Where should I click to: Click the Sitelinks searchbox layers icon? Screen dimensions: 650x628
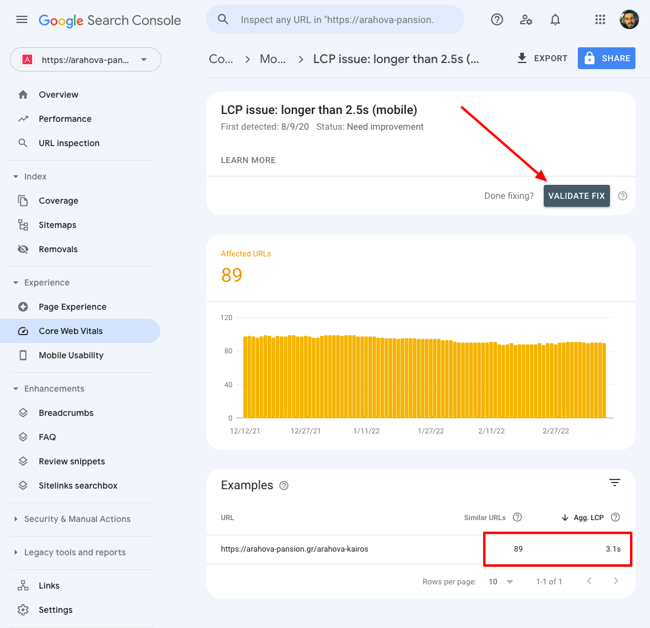tap(23, 486)
